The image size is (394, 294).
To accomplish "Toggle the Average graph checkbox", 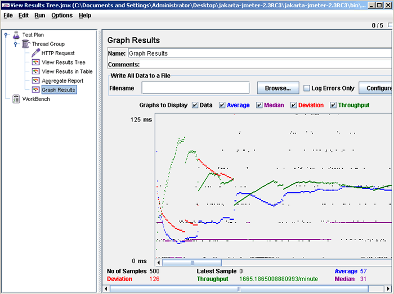I will pyautogui.click(x=222, y=105).
